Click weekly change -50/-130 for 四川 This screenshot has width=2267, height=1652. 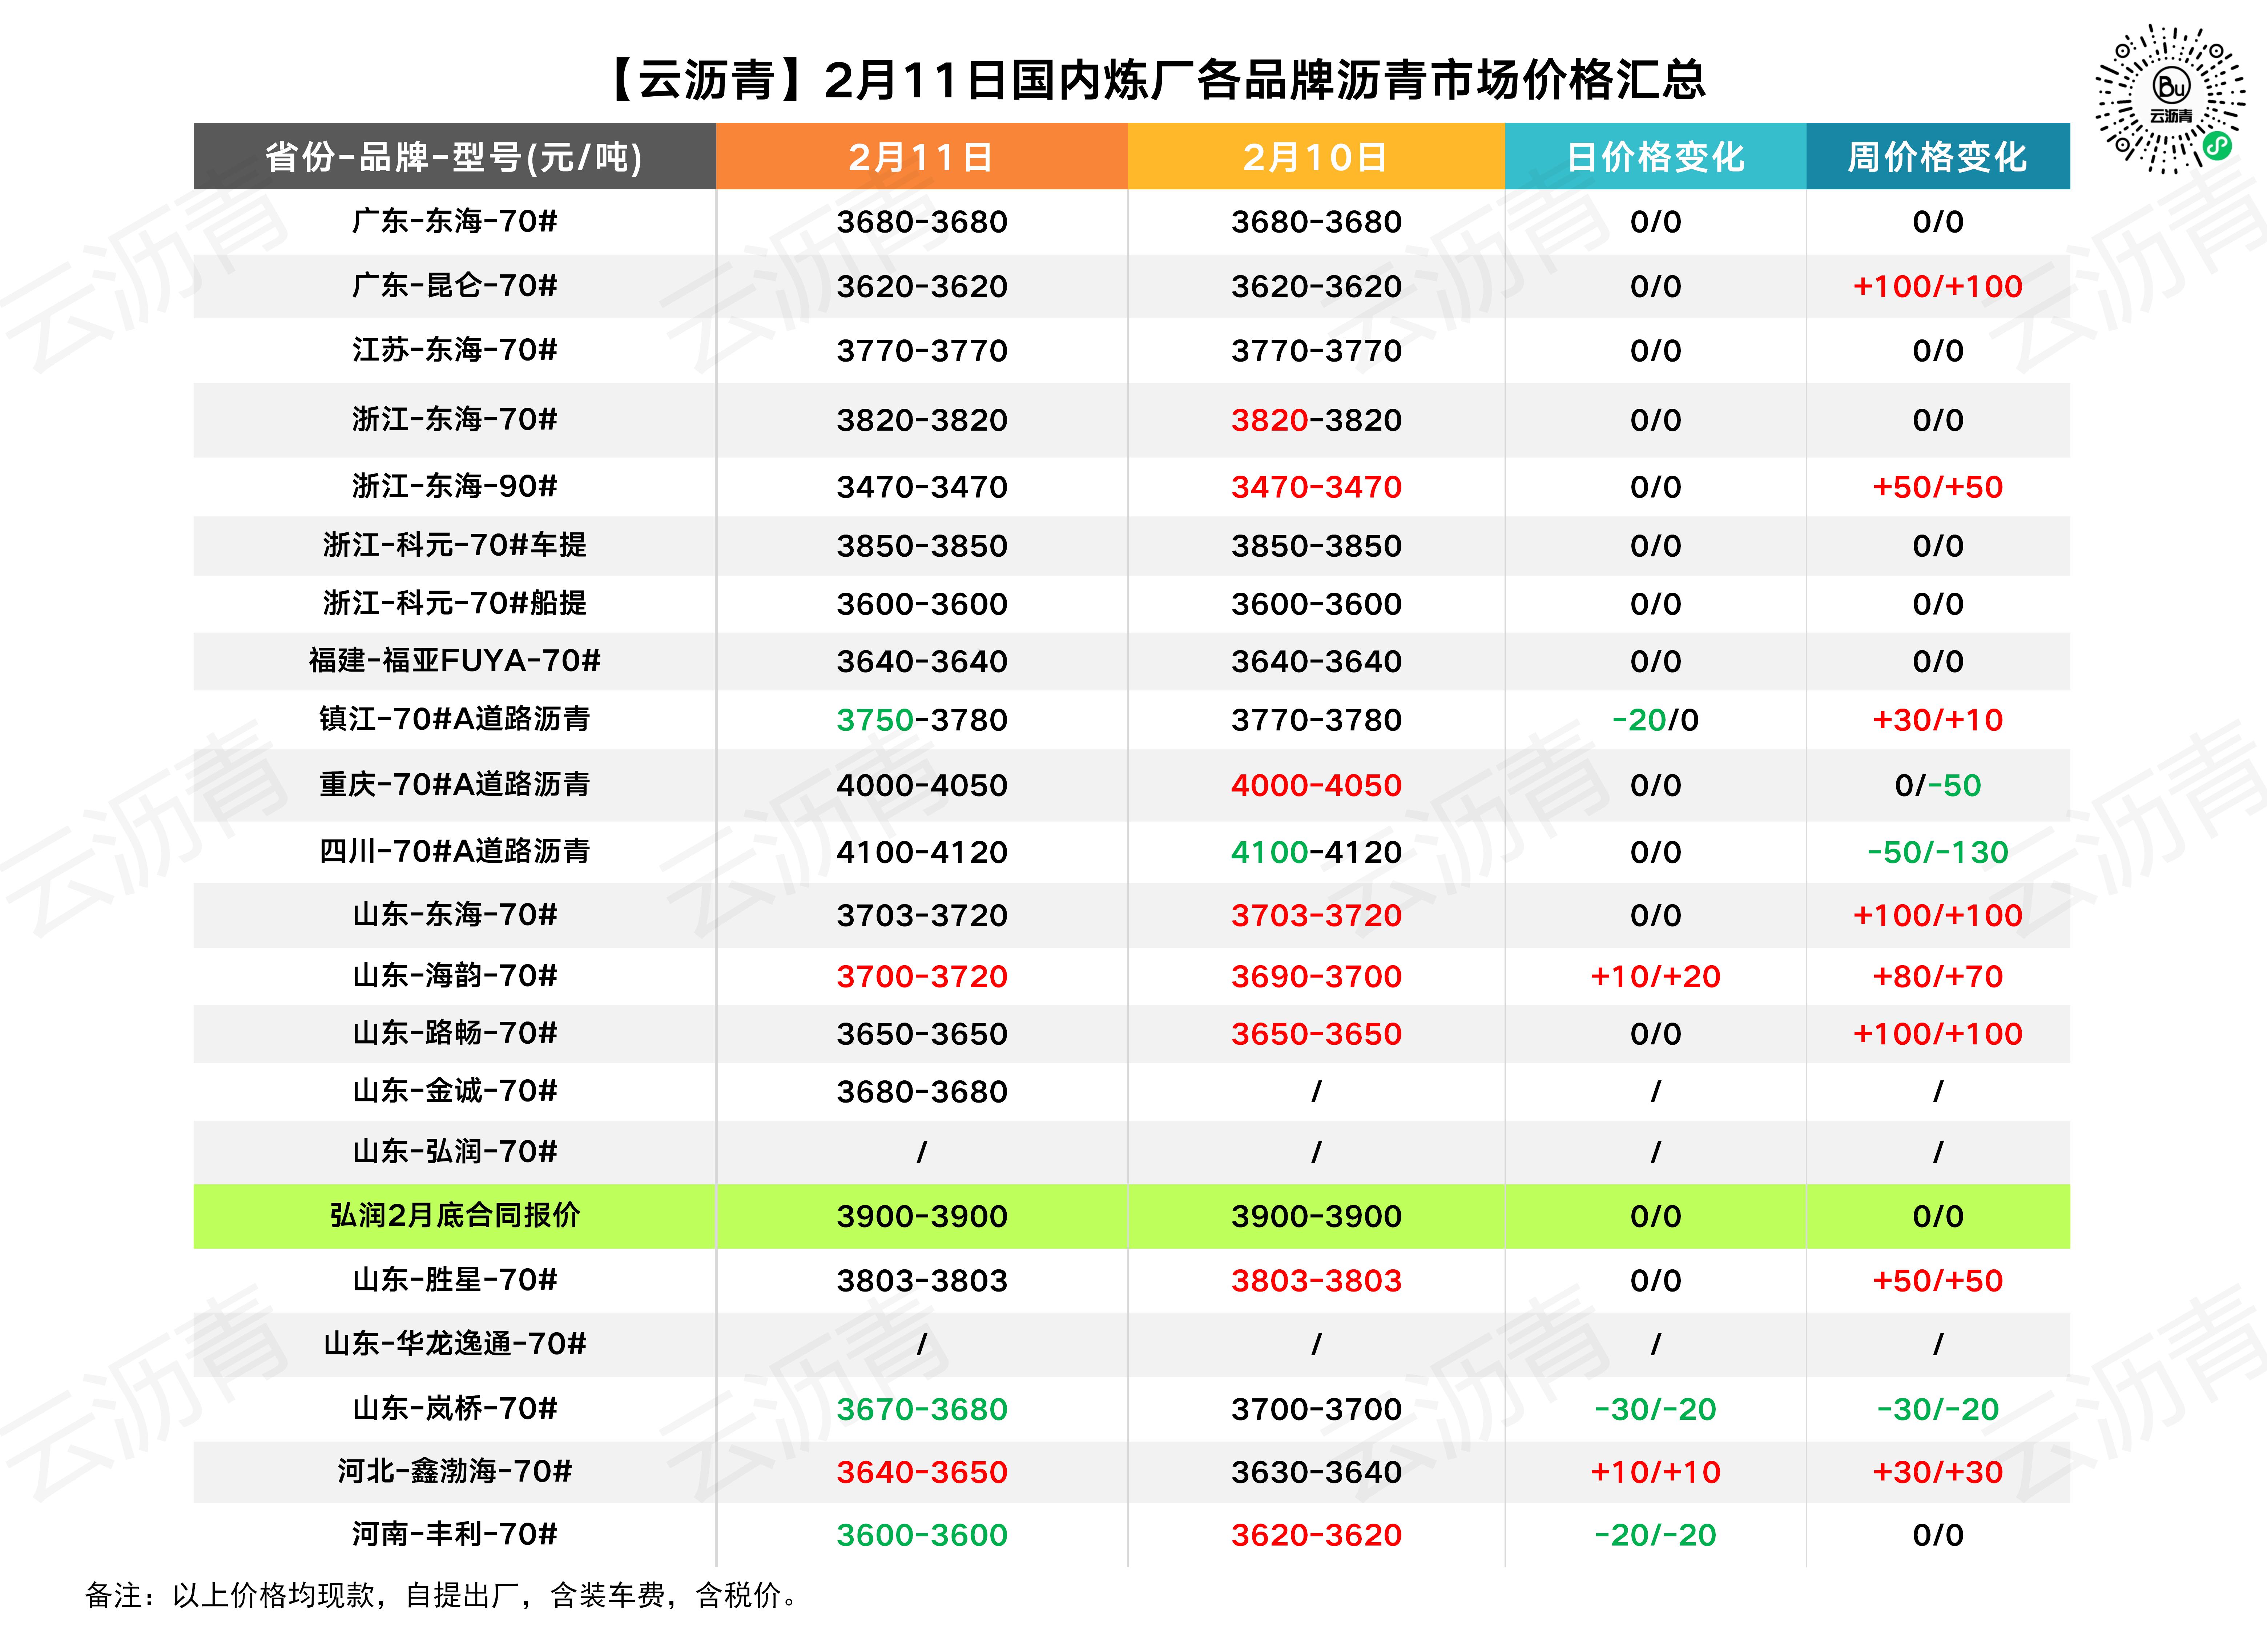[1938, 853]
